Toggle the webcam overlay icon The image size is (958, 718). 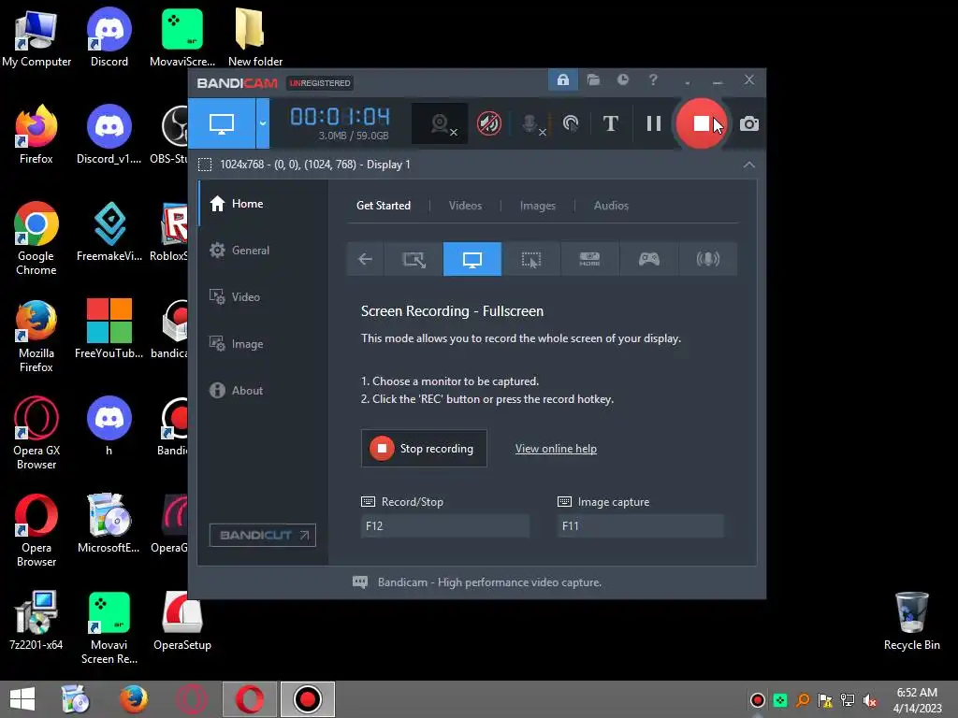440,124
